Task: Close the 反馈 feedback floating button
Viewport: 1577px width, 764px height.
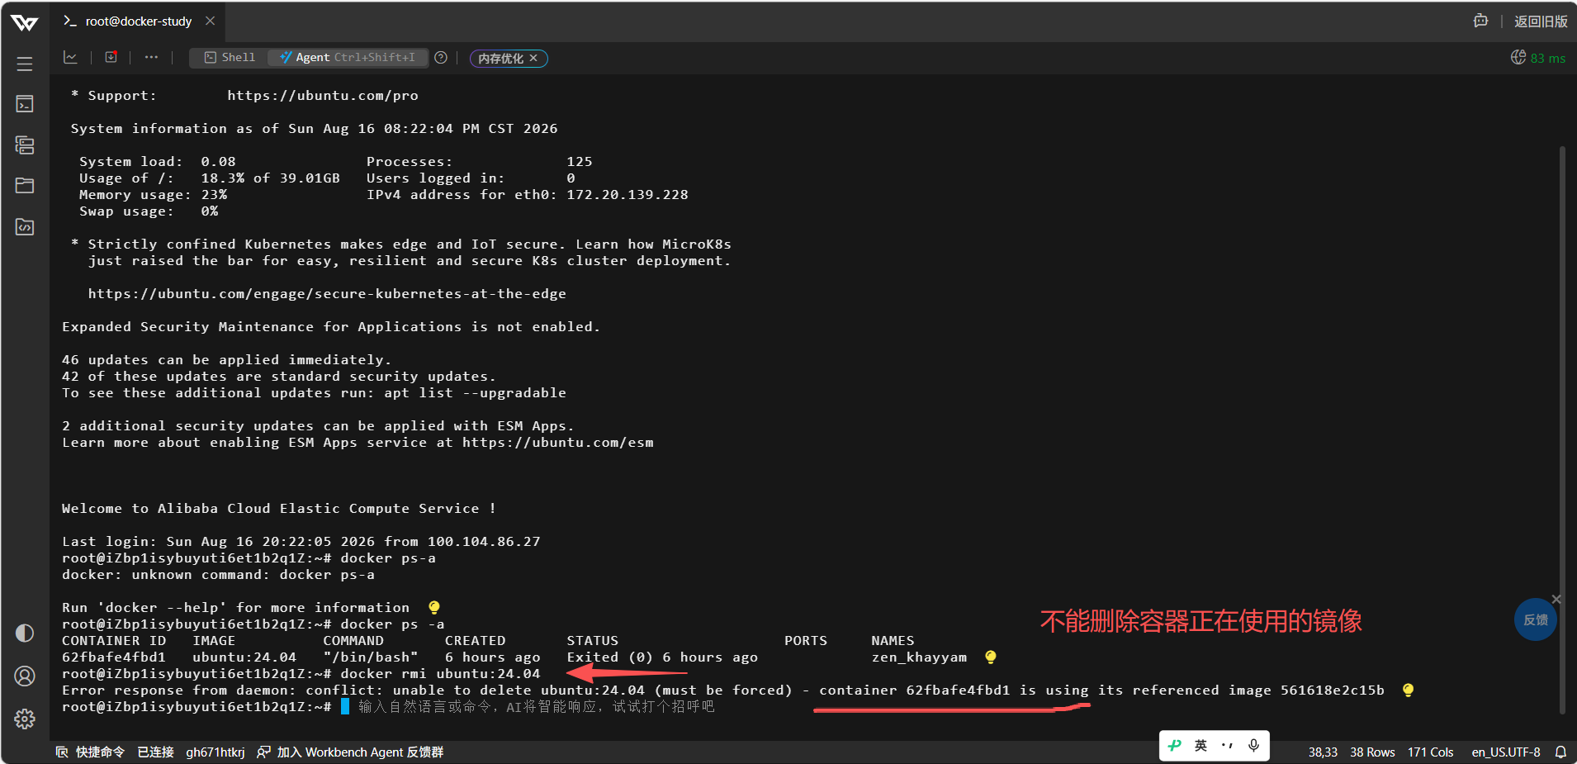Action: point(1556,599)
